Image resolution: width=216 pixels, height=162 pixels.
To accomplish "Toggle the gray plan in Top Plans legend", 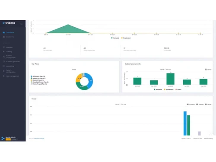I will tap(39, 84).
